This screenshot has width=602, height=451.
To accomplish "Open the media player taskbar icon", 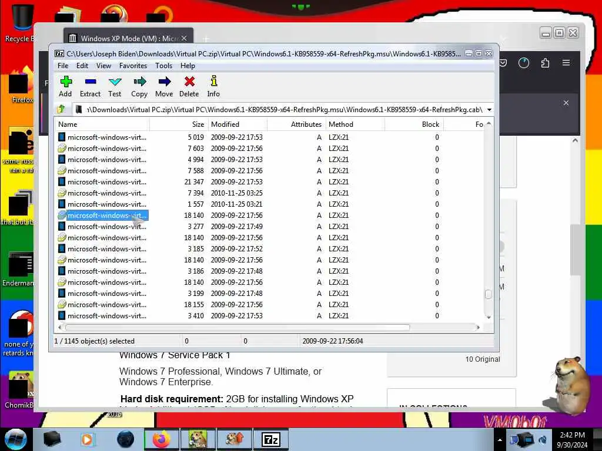I will click(87, 439).
